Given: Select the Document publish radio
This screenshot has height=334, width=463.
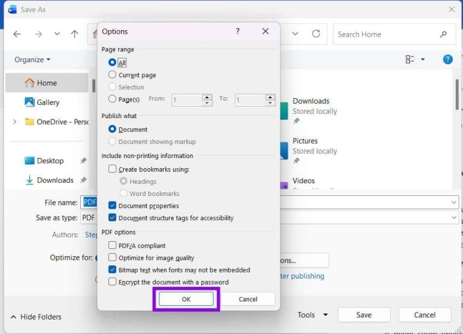Looking at the screenshot, I should [x=112, y=129].
